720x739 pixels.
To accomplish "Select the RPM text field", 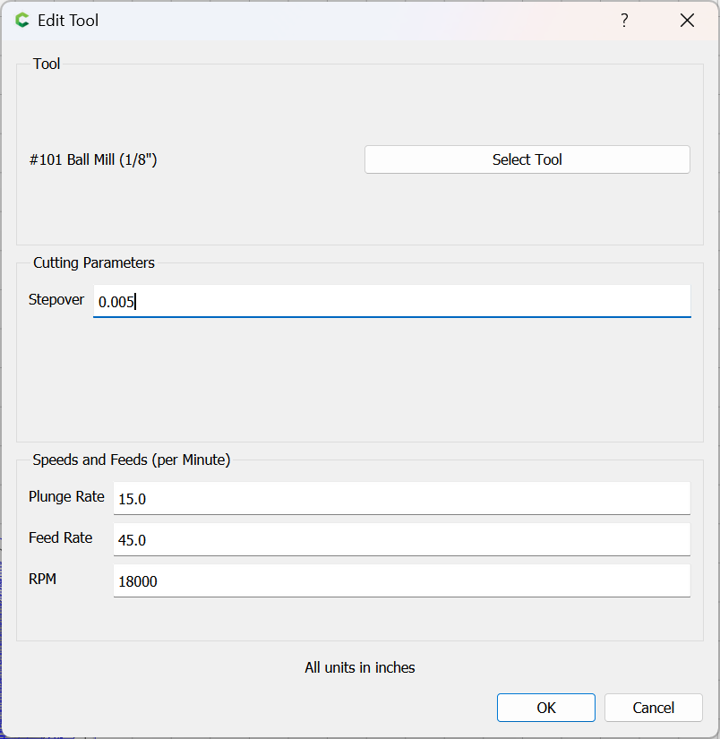I will coord(401,580).
